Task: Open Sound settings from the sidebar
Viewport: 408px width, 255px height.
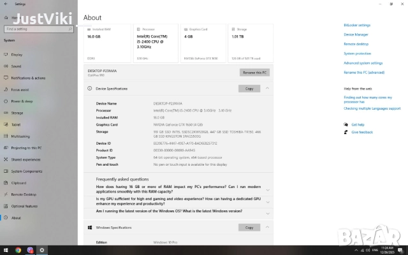Action: tap(16, 66)
